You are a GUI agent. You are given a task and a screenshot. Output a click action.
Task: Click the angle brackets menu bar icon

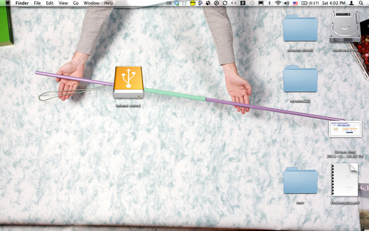(x=233, y=3)
